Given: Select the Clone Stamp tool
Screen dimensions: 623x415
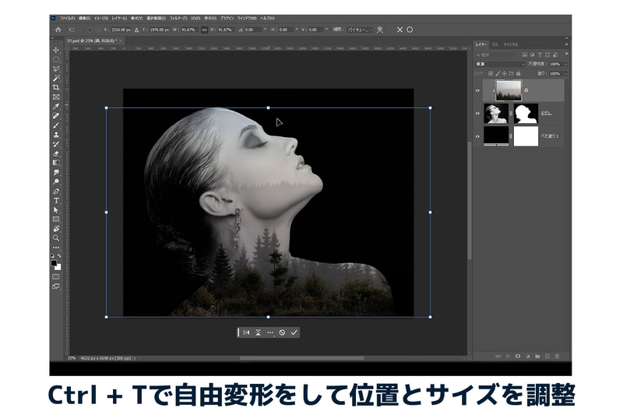Looking at the screenshot, I should [x=56, y=135].
